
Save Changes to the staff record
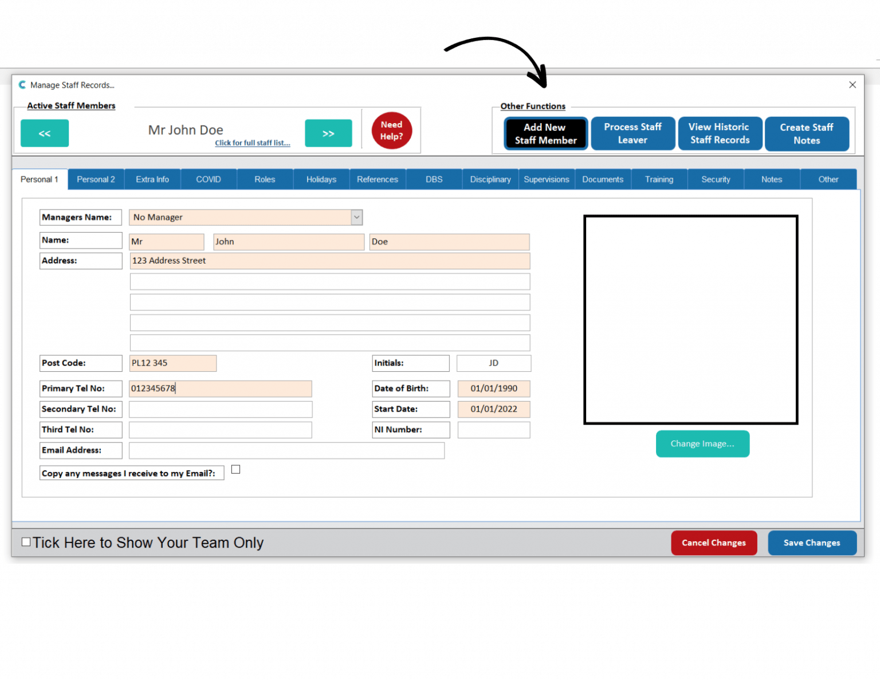click(x=812, y=543)
